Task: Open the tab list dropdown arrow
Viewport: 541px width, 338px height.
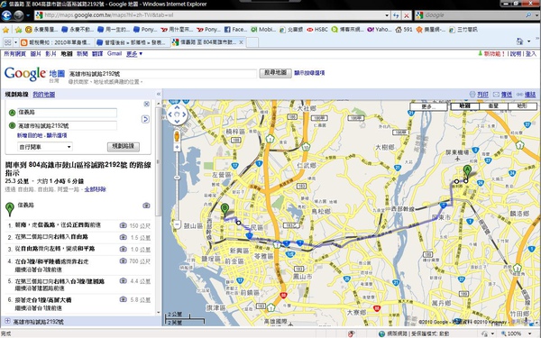Action: click(x=16, y=42)
